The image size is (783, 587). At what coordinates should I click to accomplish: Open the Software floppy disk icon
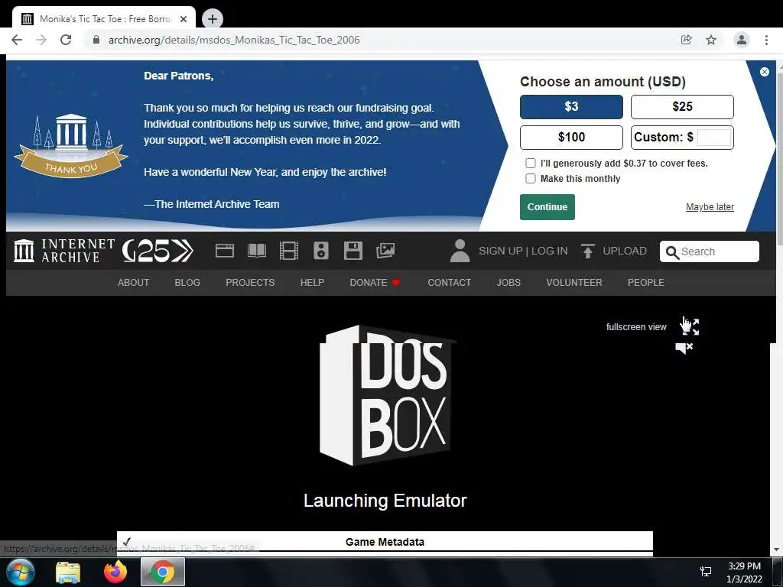pos(353,251)
